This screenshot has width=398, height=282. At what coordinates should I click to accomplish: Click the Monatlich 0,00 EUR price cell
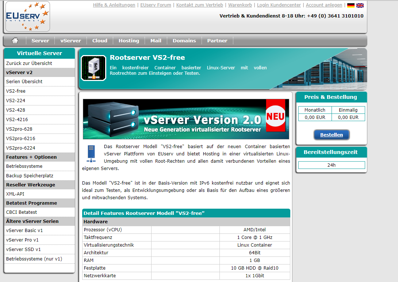(315, 117)
